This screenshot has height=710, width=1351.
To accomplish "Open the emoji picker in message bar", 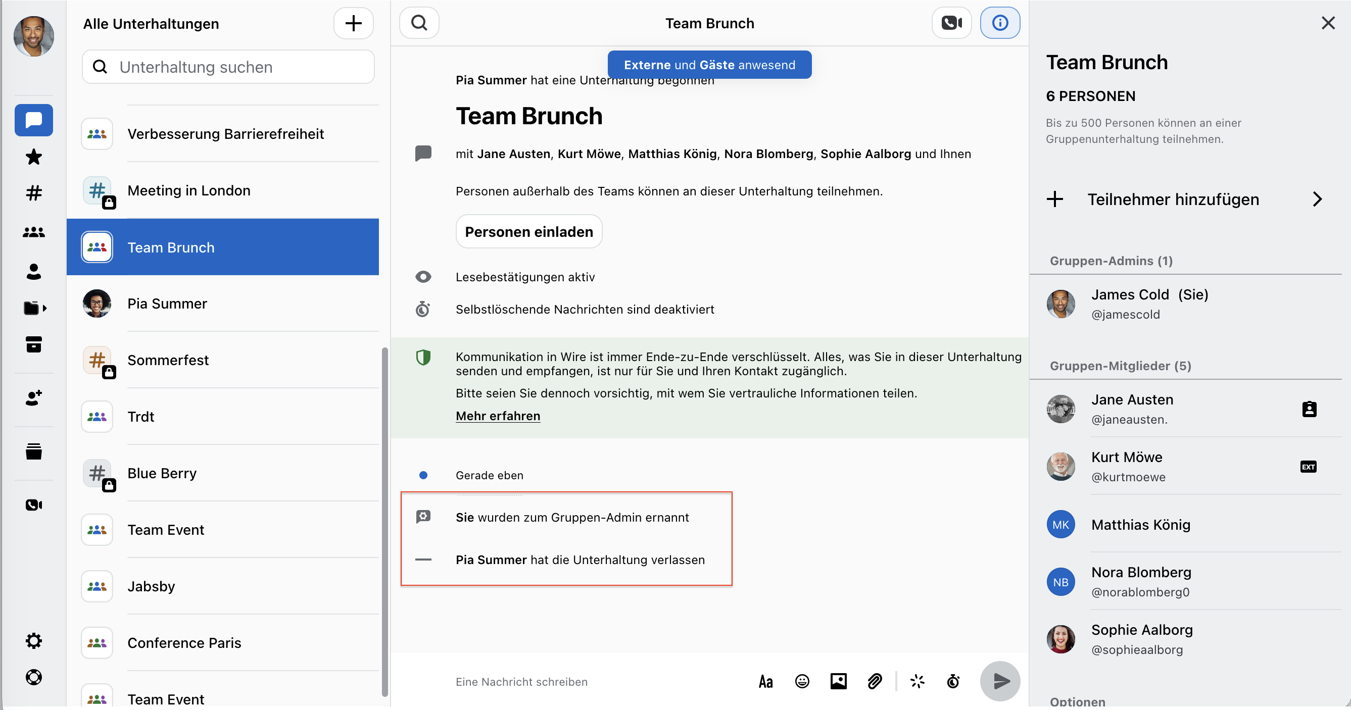I will [802, 681].
